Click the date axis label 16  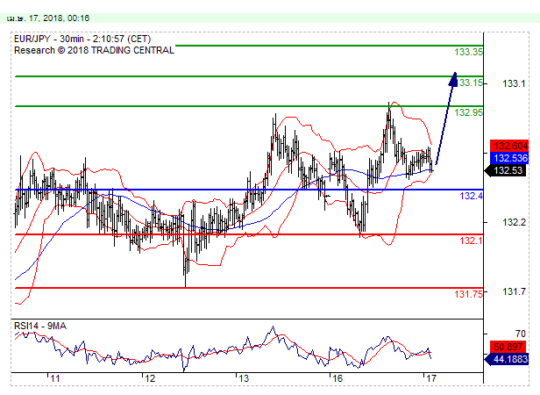click(337, 379)
